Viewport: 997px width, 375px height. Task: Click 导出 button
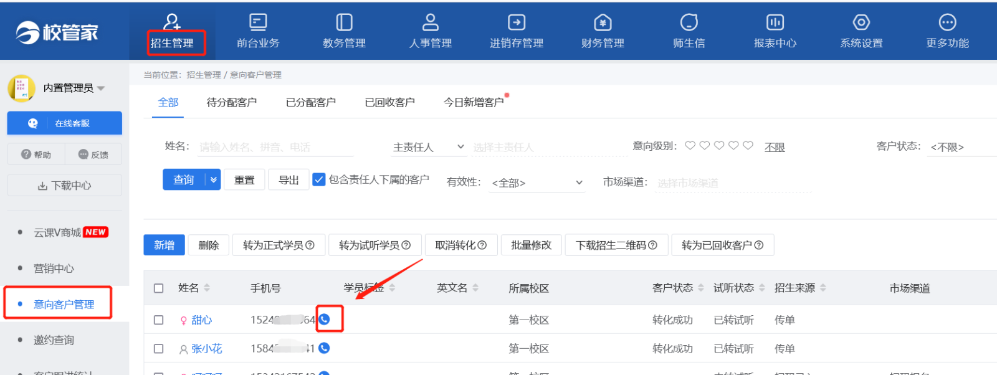coord(289,179)
